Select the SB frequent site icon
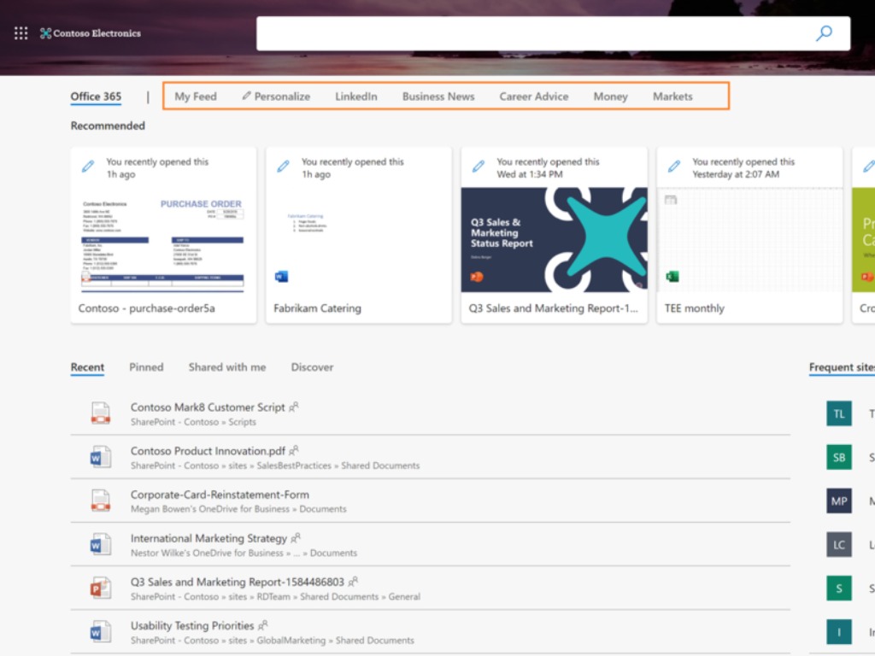This screenshot has width=875, height=656. click(x=838, y=457)
